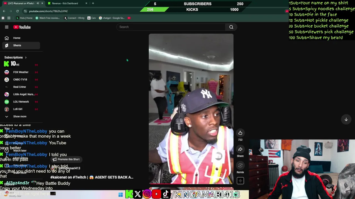Close the Kick Dashboard tab
Screen dimensions: 355x199
coord(86,3)
